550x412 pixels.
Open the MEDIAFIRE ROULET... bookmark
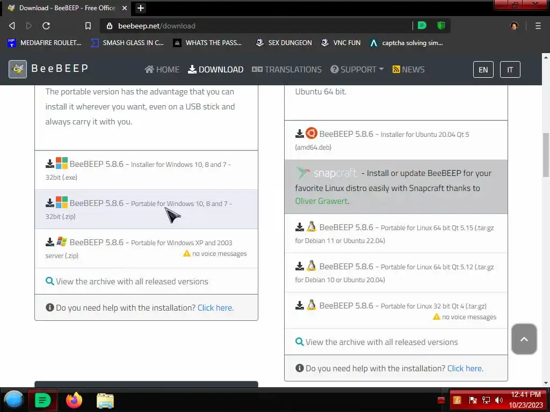click(x=45, y=43)
